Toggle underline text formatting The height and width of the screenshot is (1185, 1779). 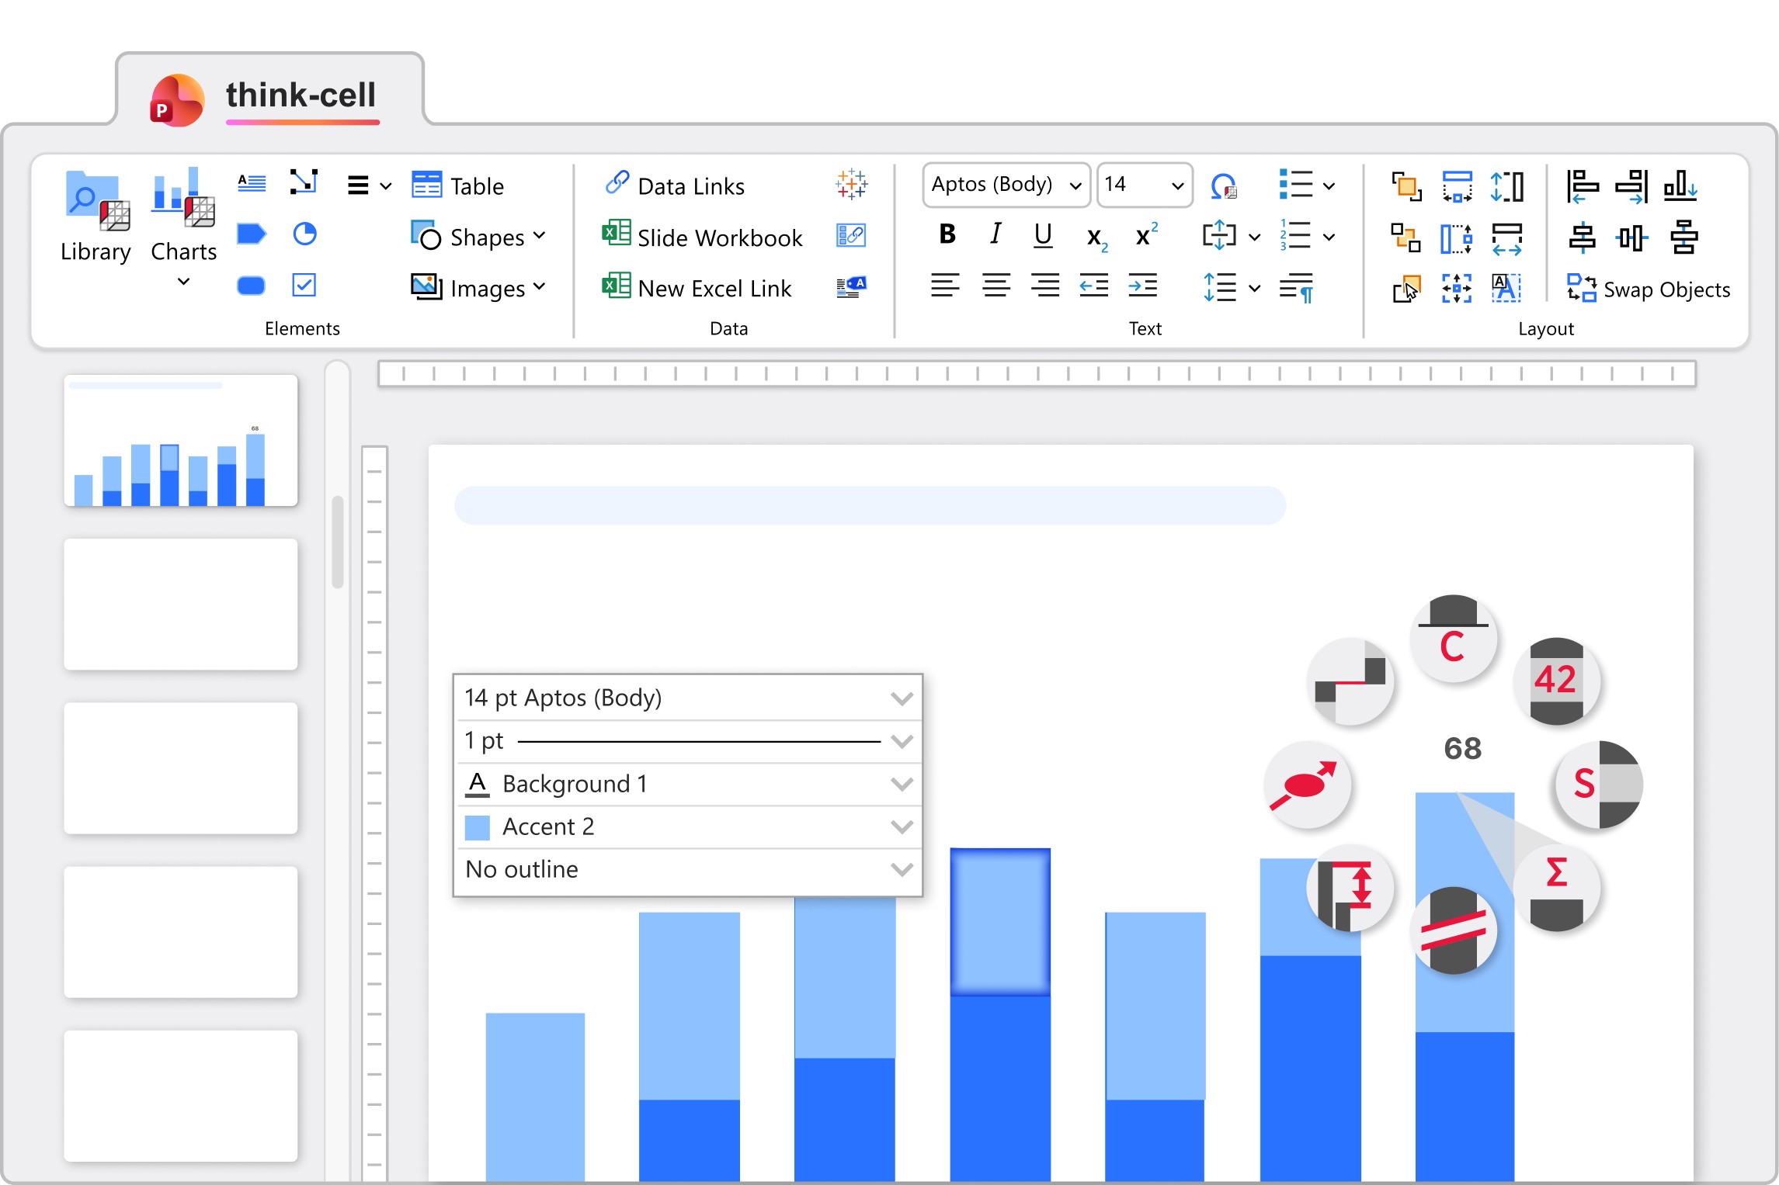(x=1043, y=234)
